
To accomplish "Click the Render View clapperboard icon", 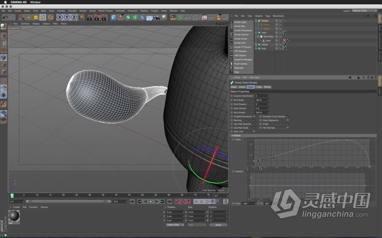I will 90,17.
